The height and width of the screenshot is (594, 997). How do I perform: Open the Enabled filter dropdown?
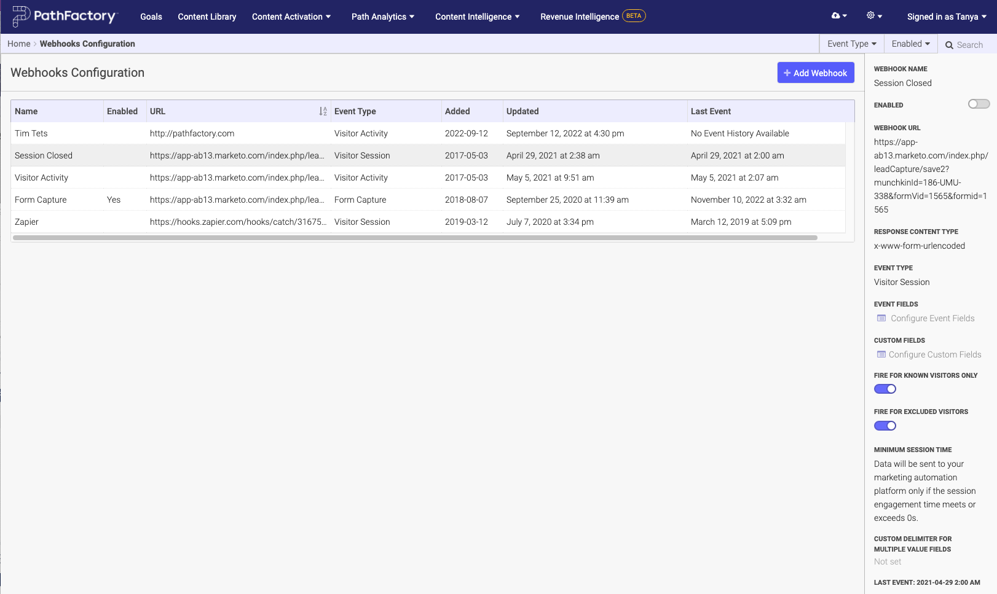910,44
